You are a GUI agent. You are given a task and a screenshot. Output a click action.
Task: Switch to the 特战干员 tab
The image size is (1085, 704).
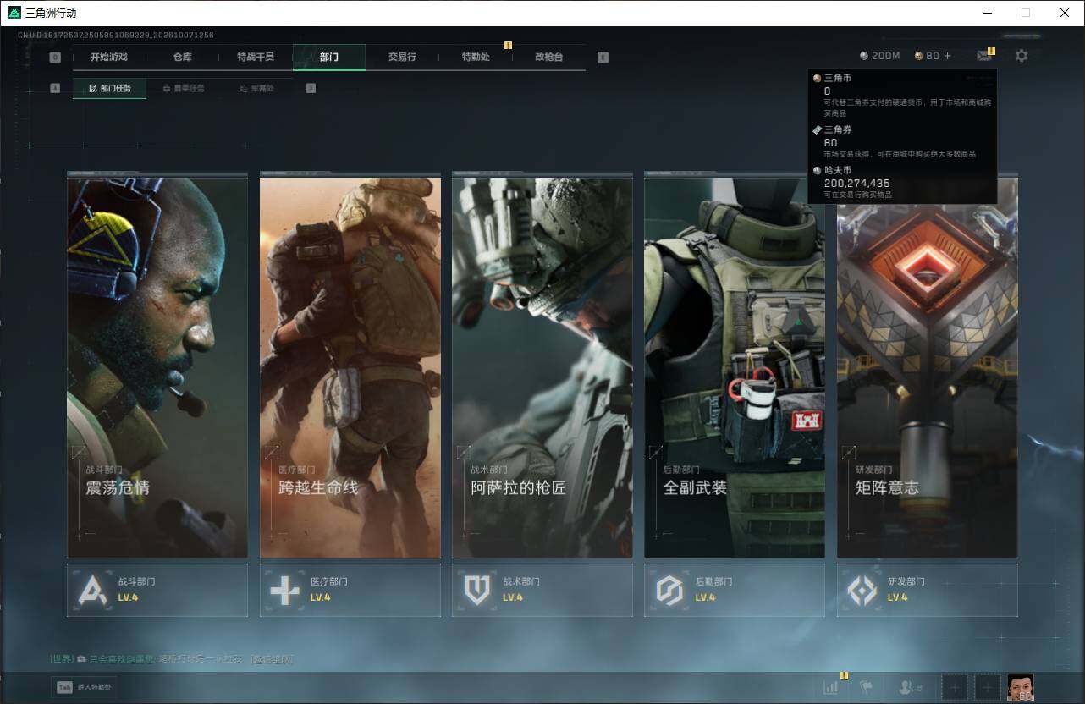coord(256,57)
